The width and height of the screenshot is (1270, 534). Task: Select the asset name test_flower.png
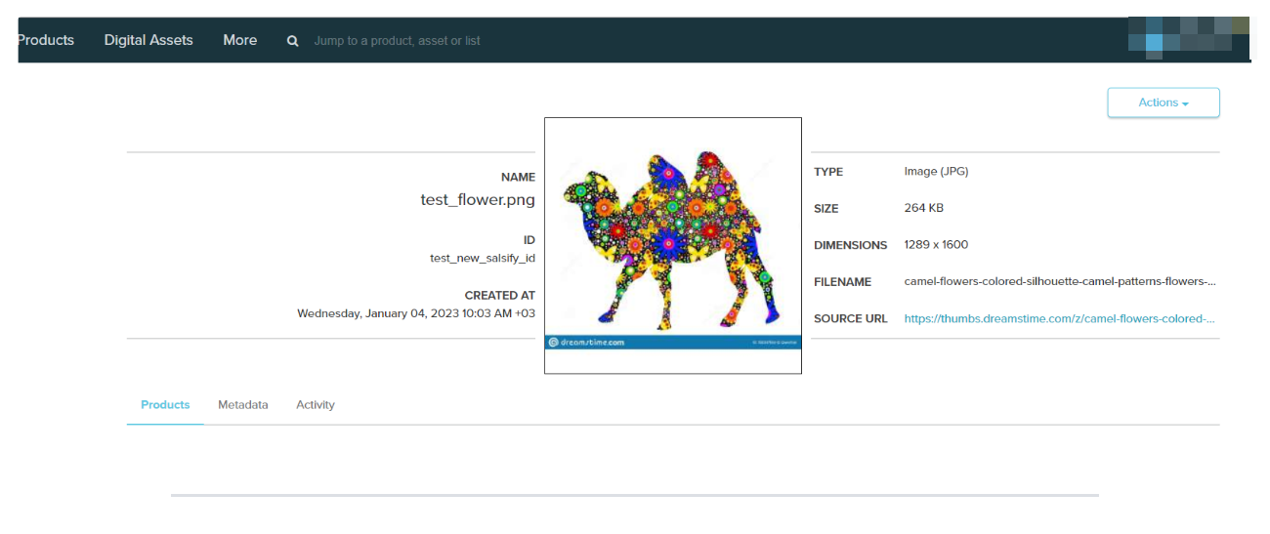click(x=478, y=199)
